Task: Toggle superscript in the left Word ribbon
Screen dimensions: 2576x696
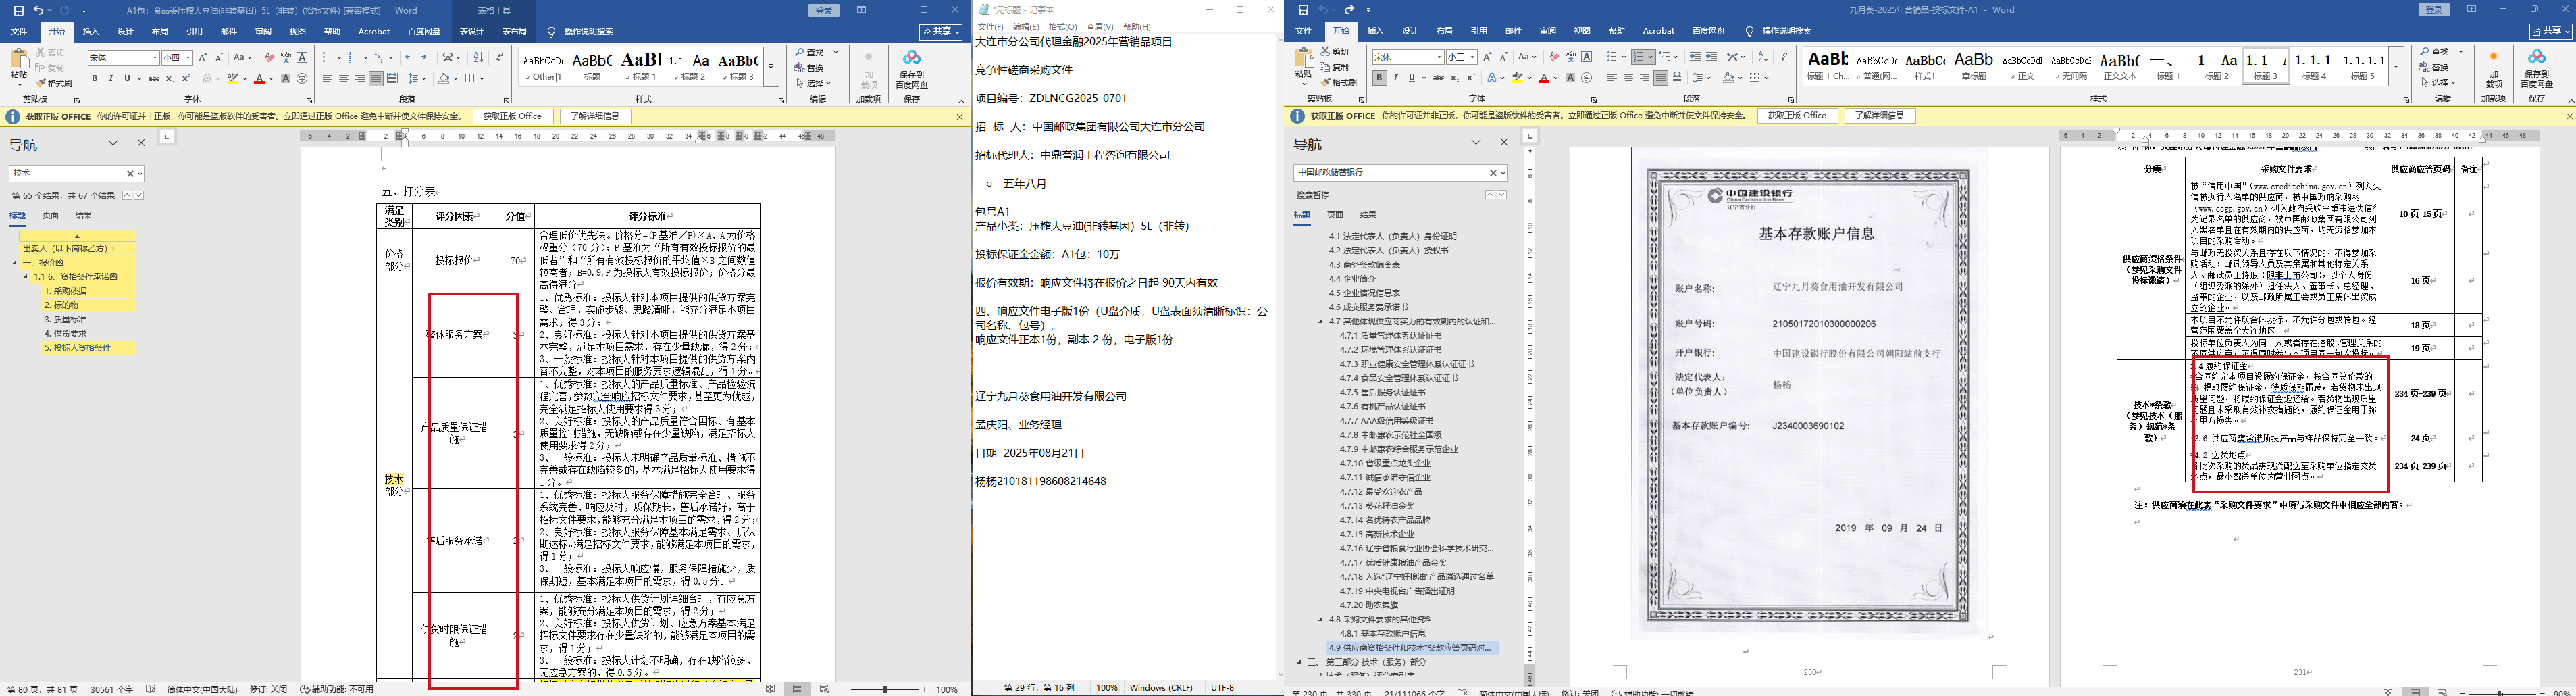Action: [x=186, y=78]
